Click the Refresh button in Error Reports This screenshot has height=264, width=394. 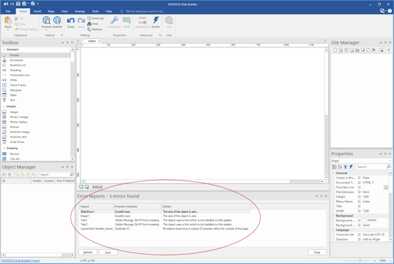click(88, 252)
